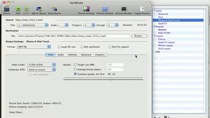Click the Picture Cropping Auto 0/0/0/0 text

(x=26, y=107)
